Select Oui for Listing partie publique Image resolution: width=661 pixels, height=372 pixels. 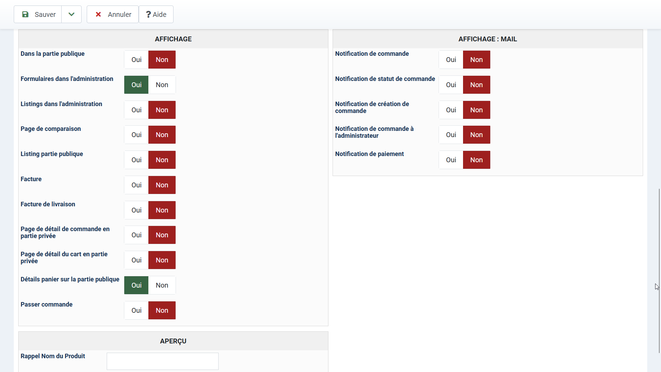pyautogui.click(x=136, y=160)
